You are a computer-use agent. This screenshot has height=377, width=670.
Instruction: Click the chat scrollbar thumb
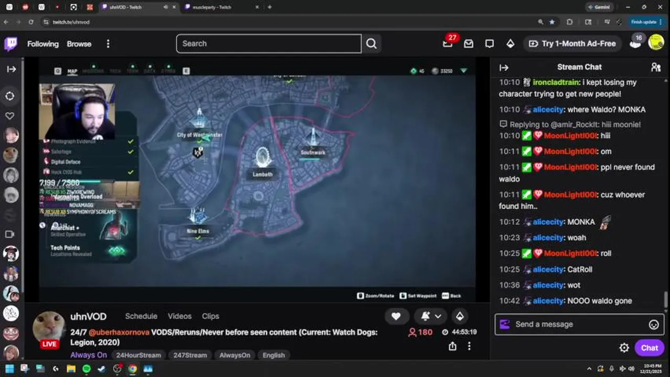coord(666,301)
